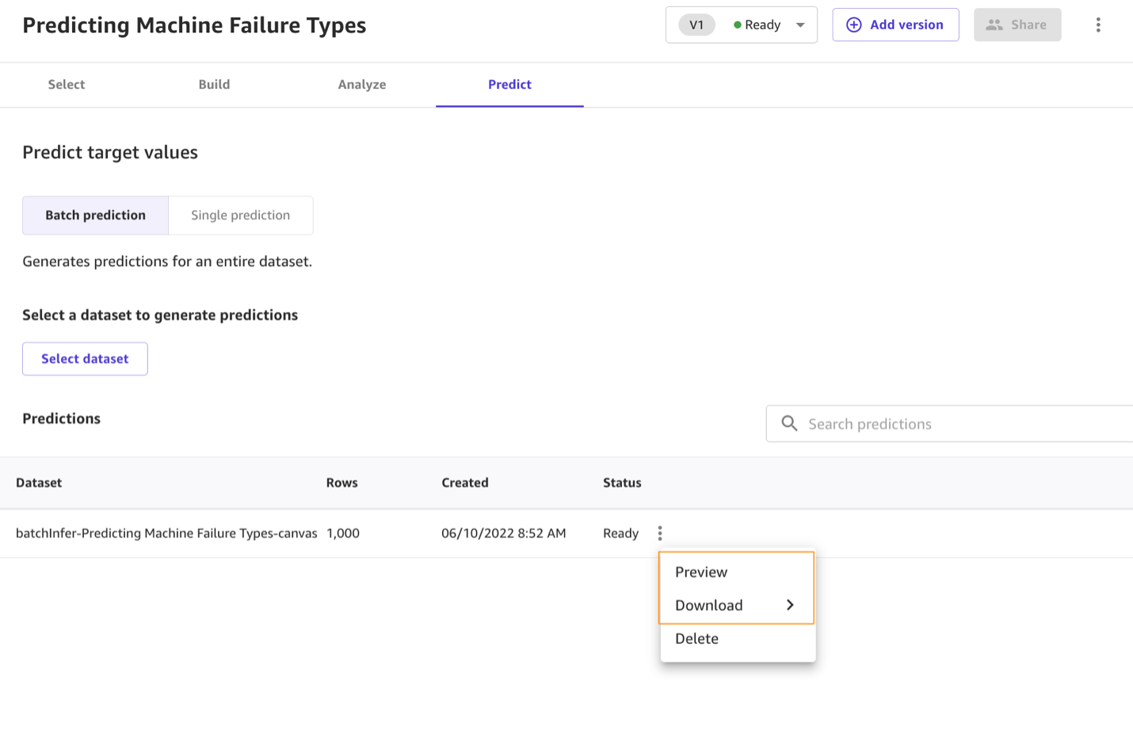Click the magnifier icon in search predictions
1133x735 pixels.
pos(789,424)
